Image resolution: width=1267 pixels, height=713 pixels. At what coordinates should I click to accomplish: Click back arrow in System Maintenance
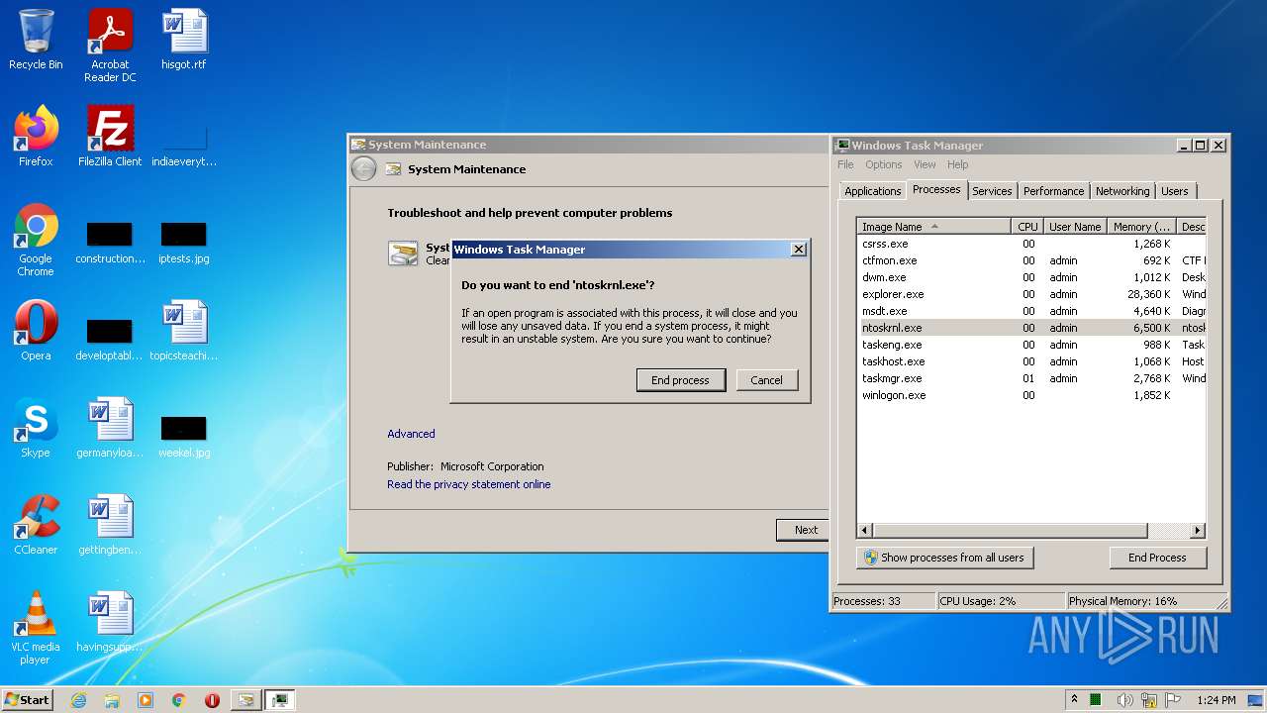(x=363, y=169)
